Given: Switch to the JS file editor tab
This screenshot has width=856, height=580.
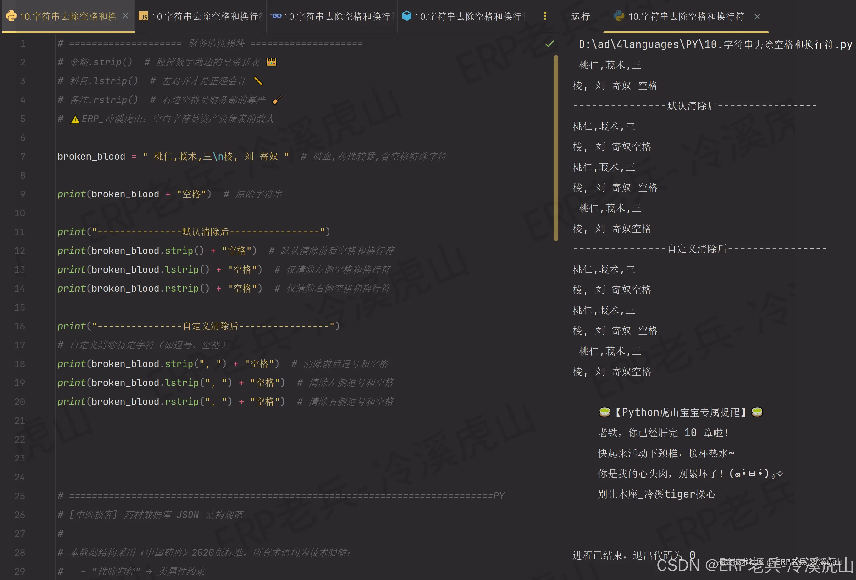Looking at the screenshot, I should coord(206,16).
